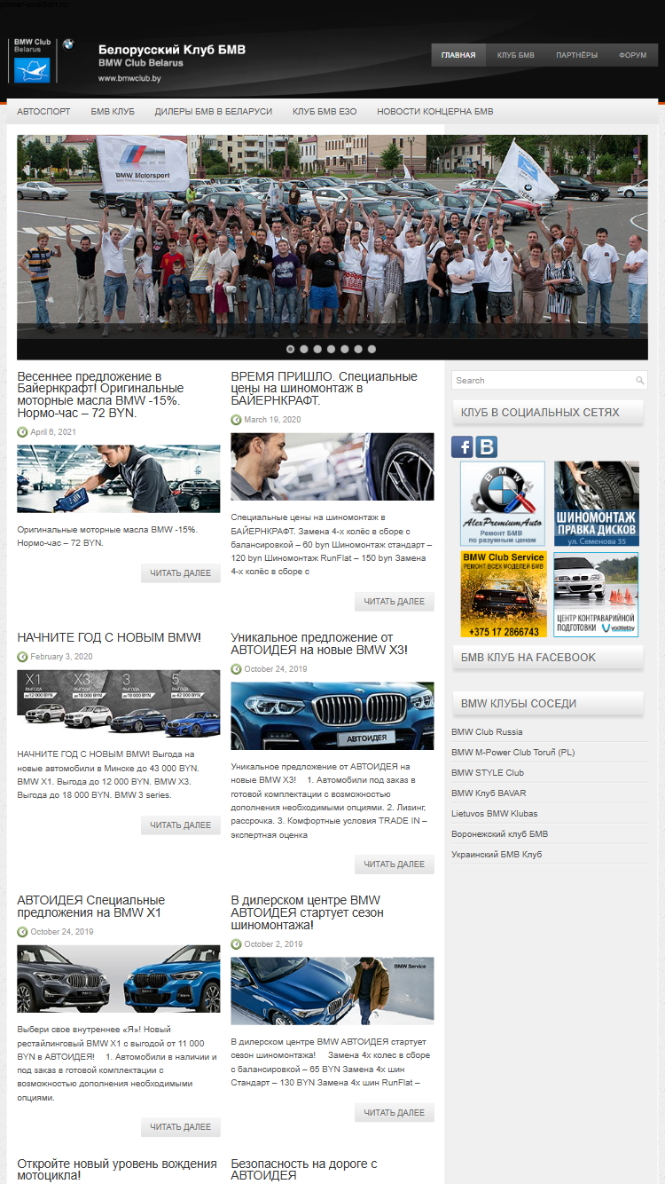Select the fourth slider pagination dot
The image size is (665, 1184).
point(332,349)
